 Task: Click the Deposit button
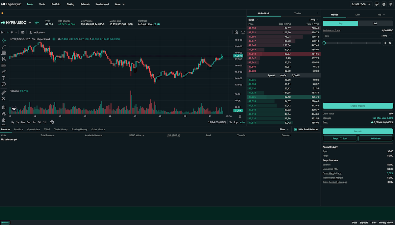358,131
